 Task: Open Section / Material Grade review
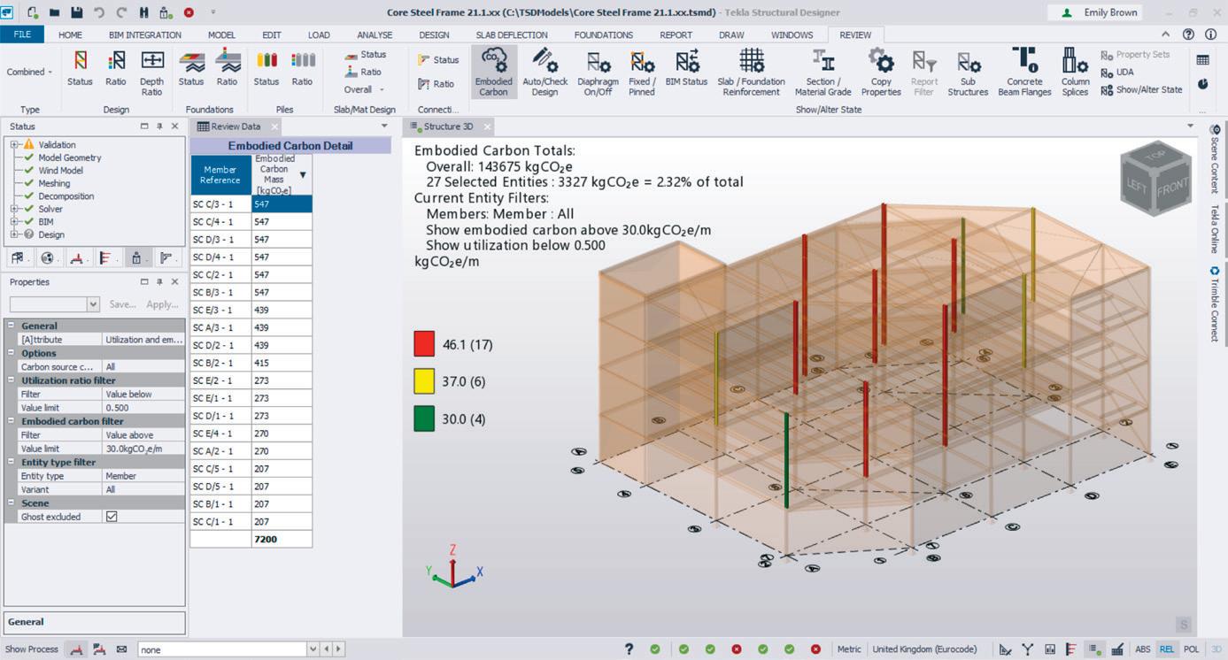(x=823, y=73)
